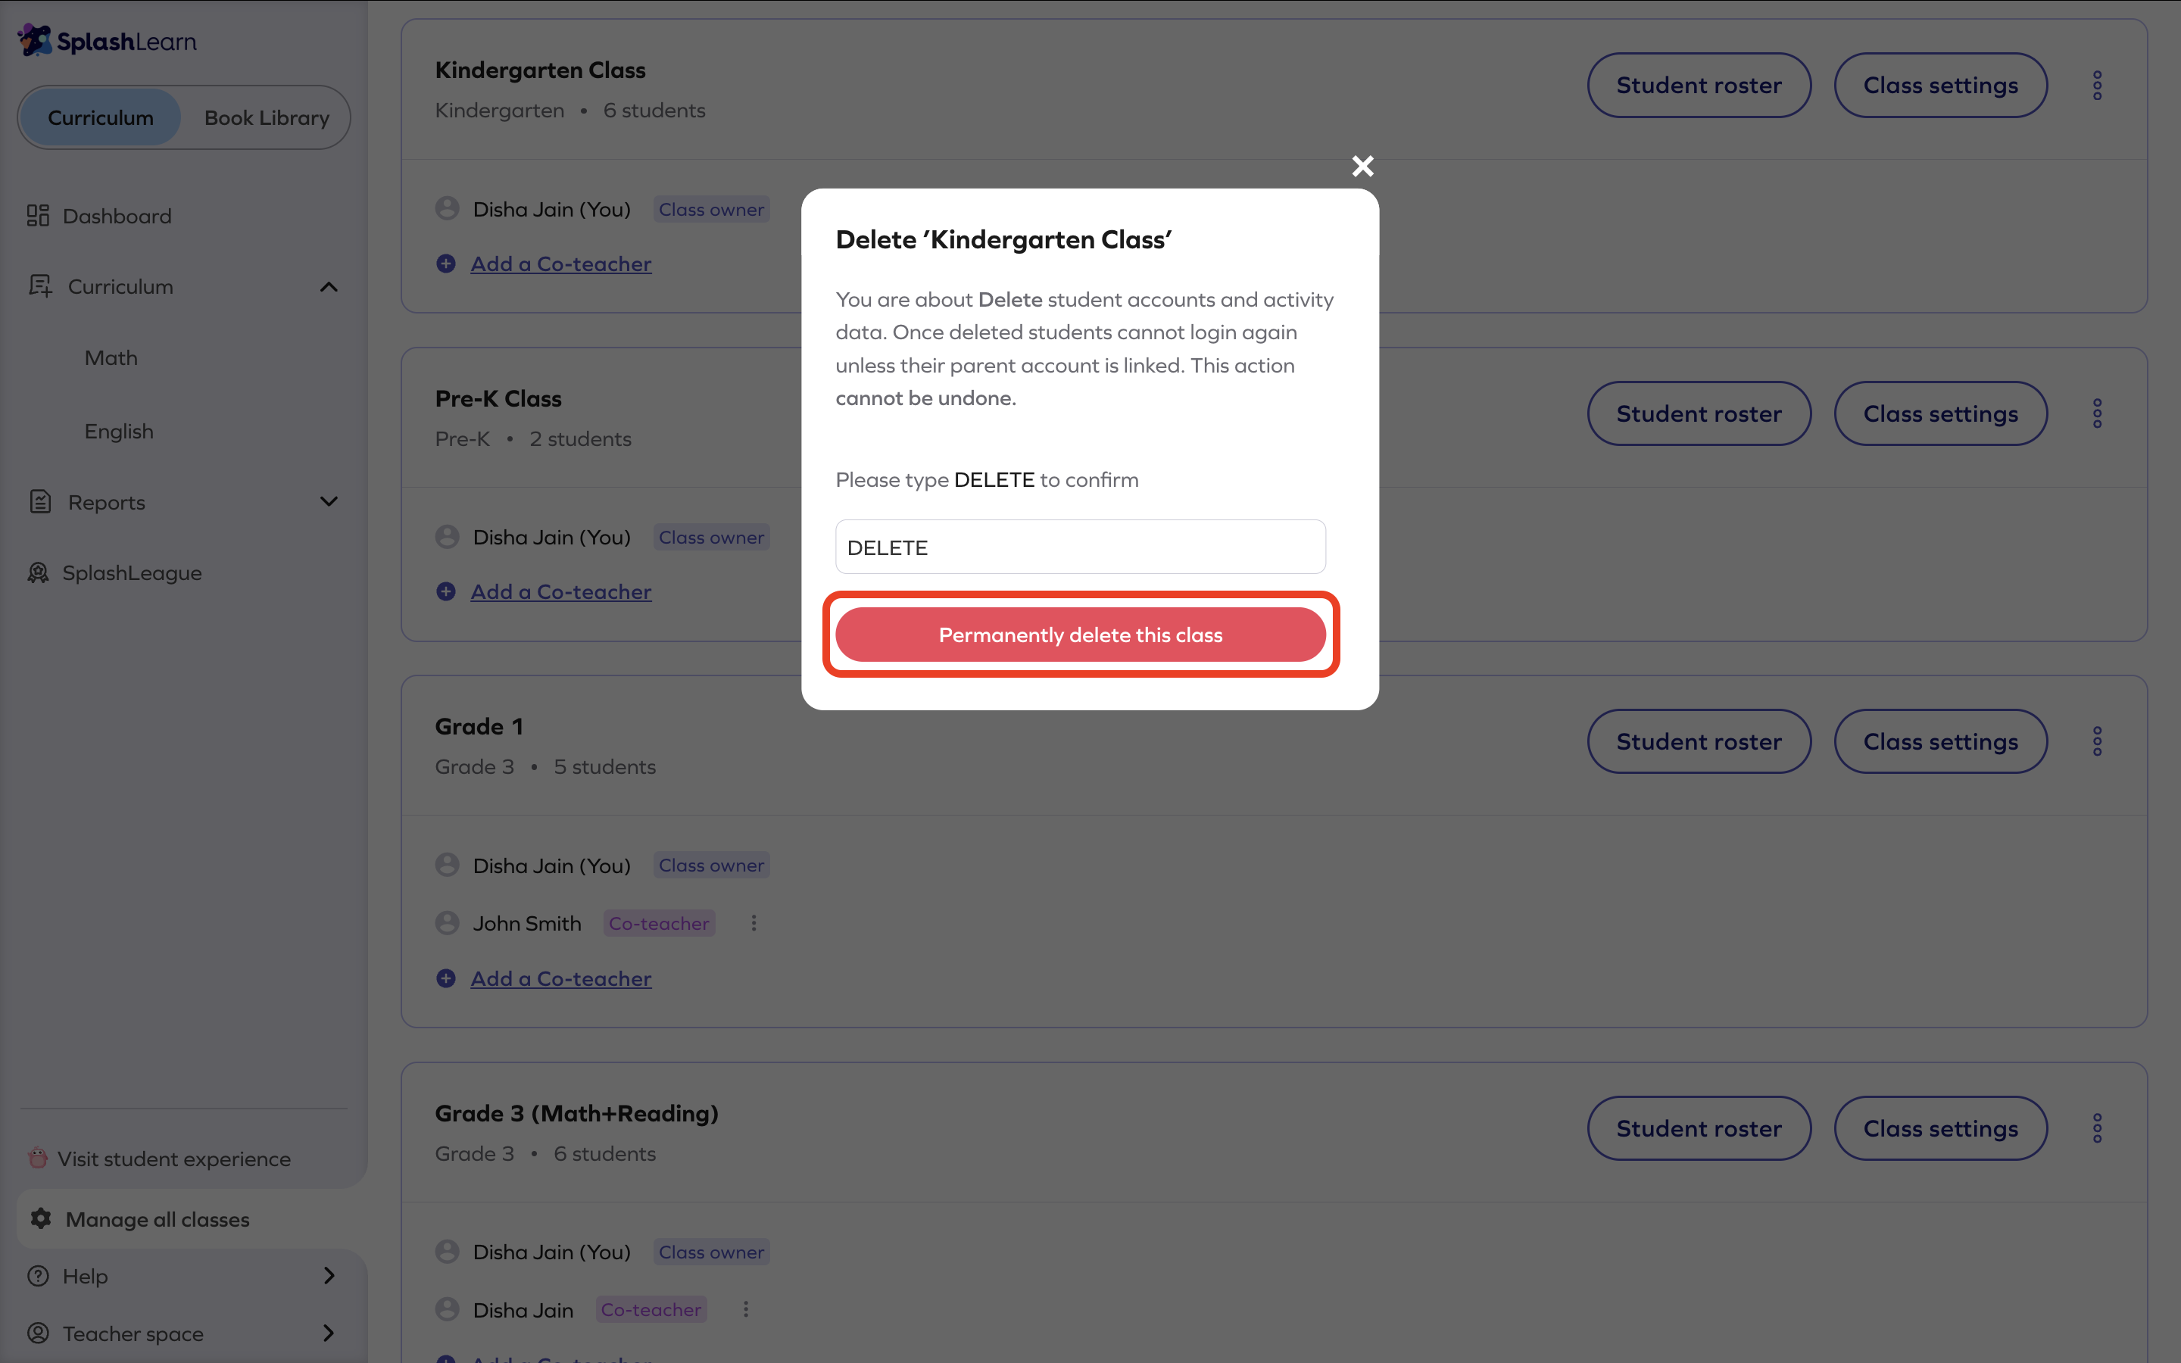2181x1363 pixels.
Task: Open Visit student experience
Action: [x=174, y=1159]
